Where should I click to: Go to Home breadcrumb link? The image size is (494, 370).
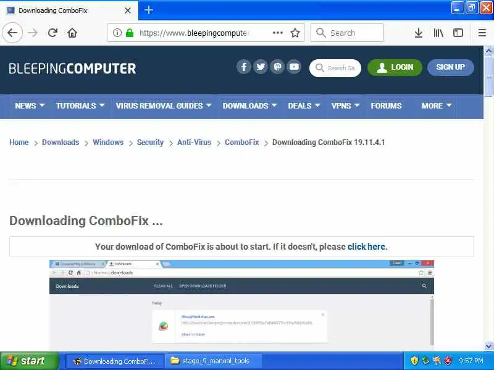point(19,142)
